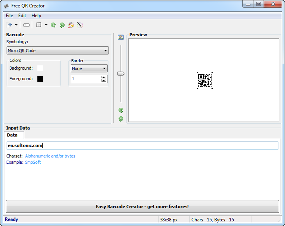Click the pen color toolbar icon
The image size is (285, 226).
point(80,25)
